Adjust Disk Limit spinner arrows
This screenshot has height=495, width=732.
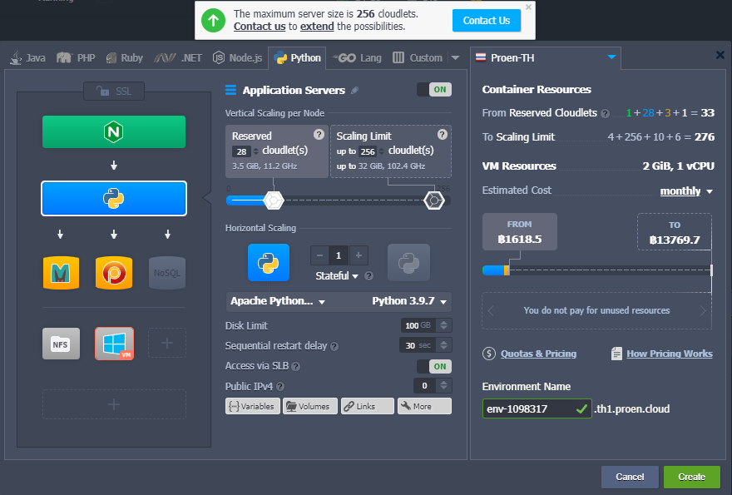click(x=444, y=325)
